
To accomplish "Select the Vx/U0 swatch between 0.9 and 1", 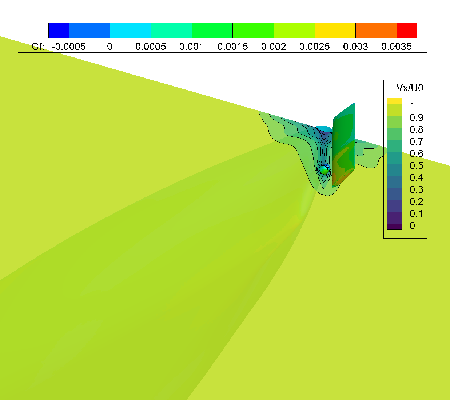I will pyautogui.click(x=395, y=110).
